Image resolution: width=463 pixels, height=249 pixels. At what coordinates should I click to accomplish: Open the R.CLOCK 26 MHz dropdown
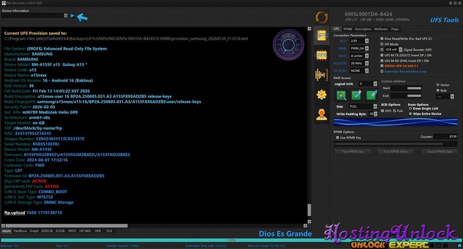tap(367, 63)
